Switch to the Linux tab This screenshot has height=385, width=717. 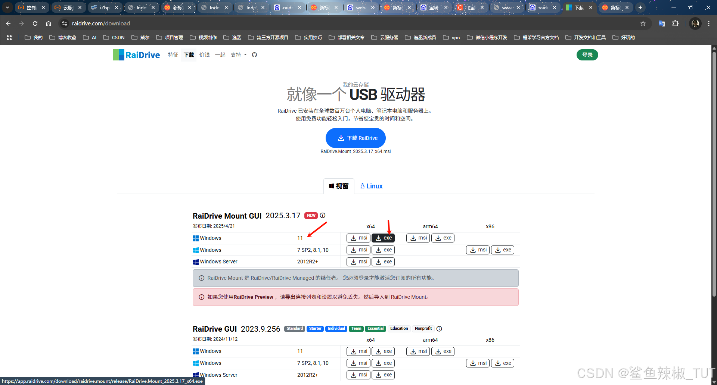[x=371, y=186]
